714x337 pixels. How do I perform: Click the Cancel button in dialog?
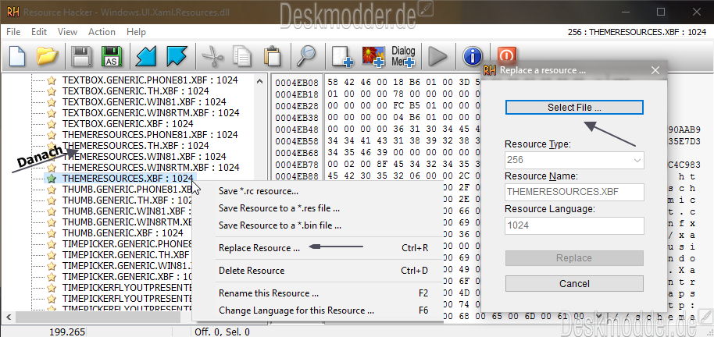click(x=574, y=283)
